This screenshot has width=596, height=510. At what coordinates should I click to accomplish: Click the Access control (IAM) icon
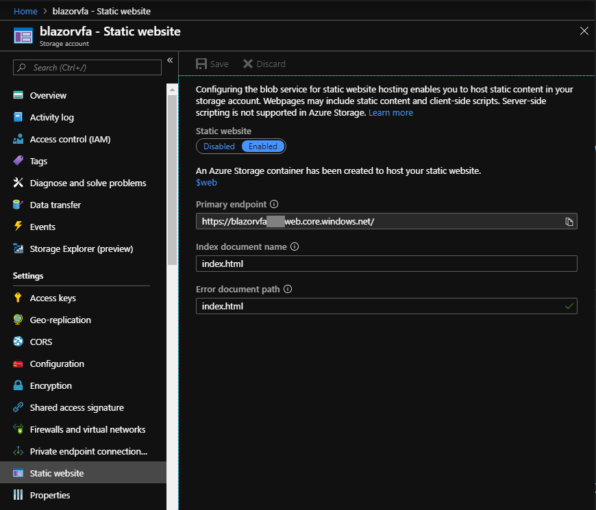click(18, 139)
